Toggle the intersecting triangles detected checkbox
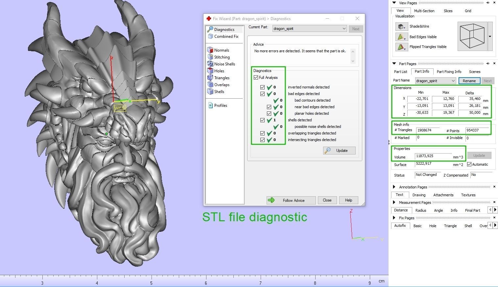 click(262, 140)
